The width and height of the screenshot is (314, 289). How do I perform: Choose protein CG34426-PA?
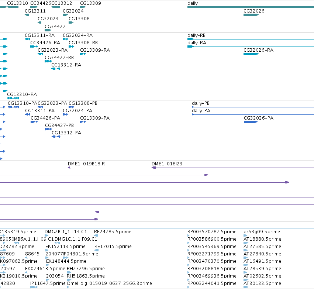point(45,118)
